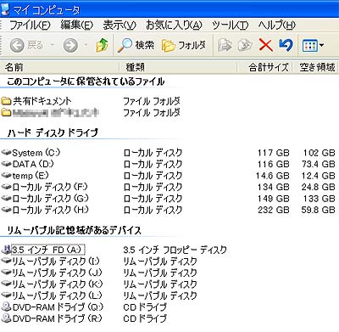Select リムーバブル ディスク (J:) drive icon
The height and width of the screenshot is (332, 339).
(x=6, y=273)
